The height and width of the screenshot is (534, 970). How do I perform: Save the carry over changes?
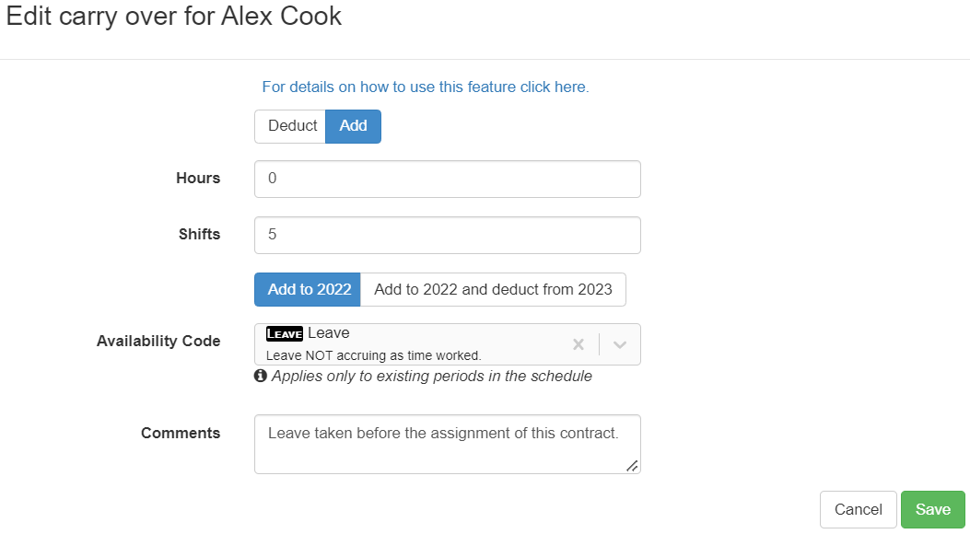(932, 509)
